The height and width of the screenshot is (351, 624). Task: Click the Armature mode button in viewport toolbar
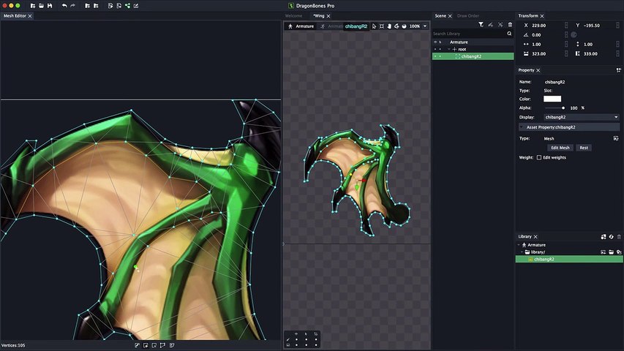pos(301,26)
